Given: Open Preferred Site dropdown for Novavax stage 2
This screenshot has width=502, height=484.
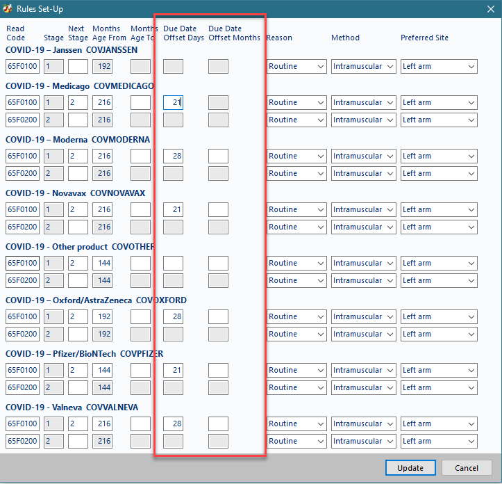Looking at the screenshot, I should (x=439, y=227).
